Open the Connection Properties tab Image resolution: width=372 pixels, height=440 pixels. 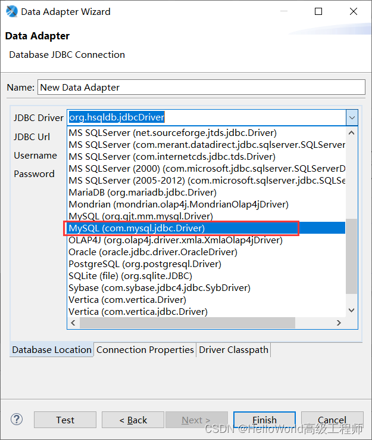coord(145,349)
